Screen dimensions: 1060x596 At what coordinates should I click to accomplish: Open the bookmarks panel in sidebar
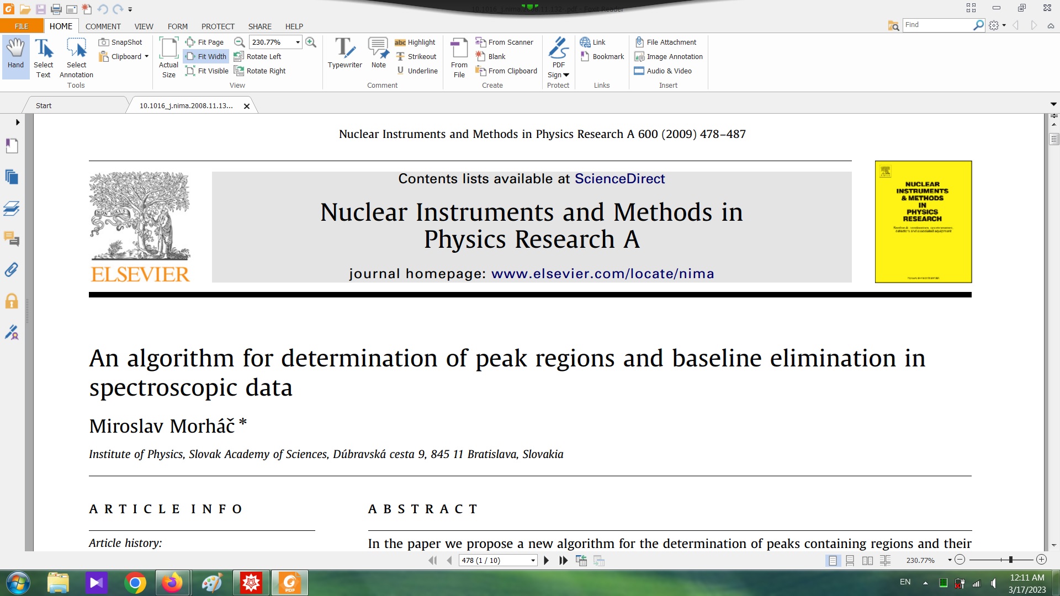coord(12,146)
